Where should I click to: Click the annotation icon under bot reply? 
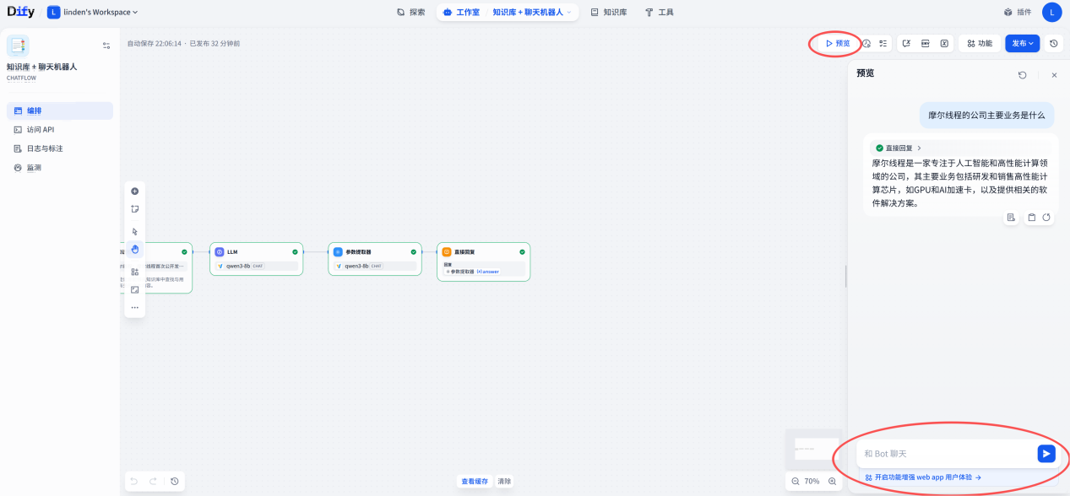[1011, 218]
